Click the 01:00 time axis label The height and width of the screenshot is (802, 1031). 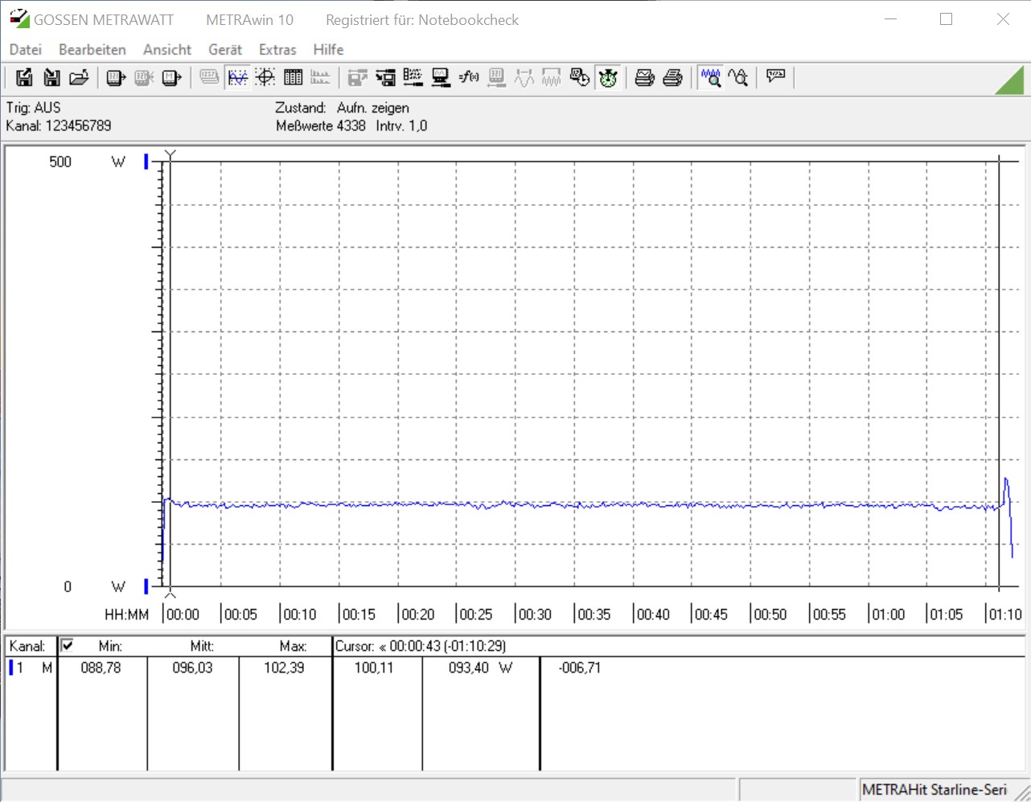[x=888, y=615]
